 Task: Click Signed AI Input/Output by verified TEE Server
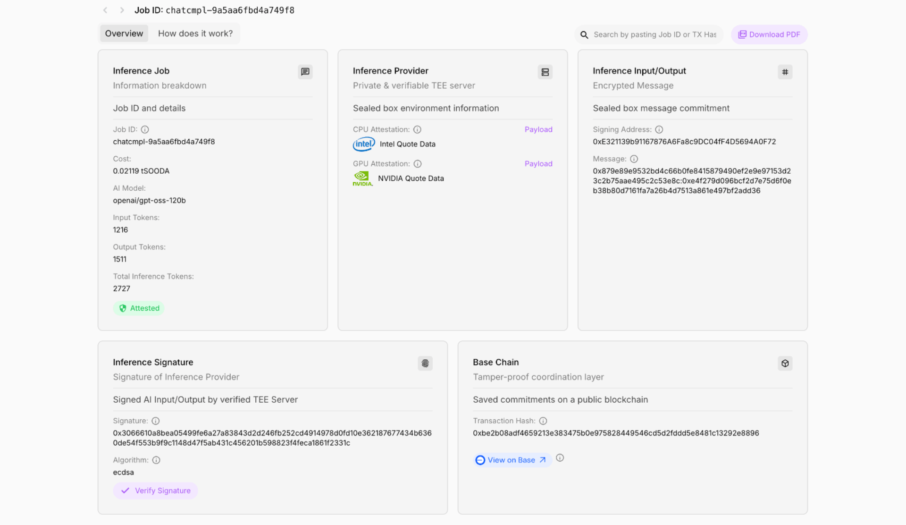click(x=205, y=399)
